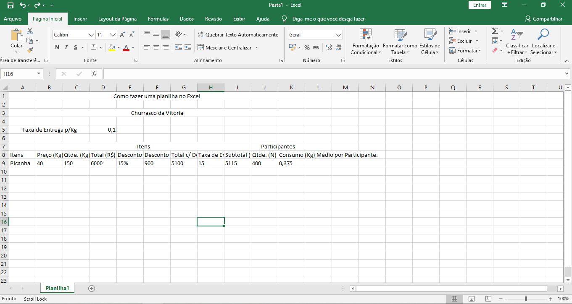Viewport: 572px width, 304px height.
Task: Click the Compartilhar share button
Action: coord(543,19)
